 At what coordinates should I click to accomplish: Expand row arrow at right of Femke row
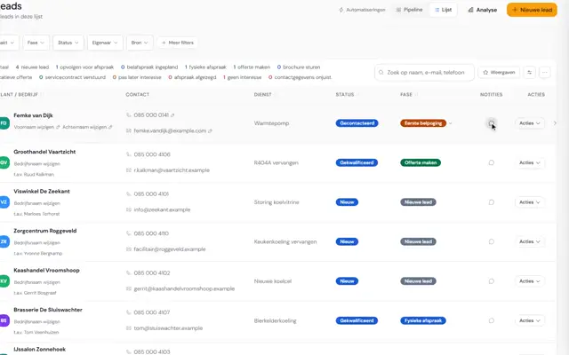555,123
